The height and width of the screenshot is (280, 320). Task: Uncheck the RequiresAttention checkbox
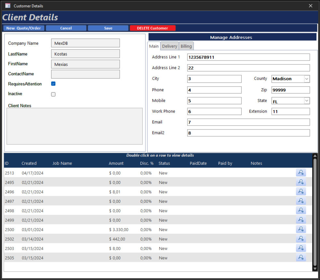point(53,84)
